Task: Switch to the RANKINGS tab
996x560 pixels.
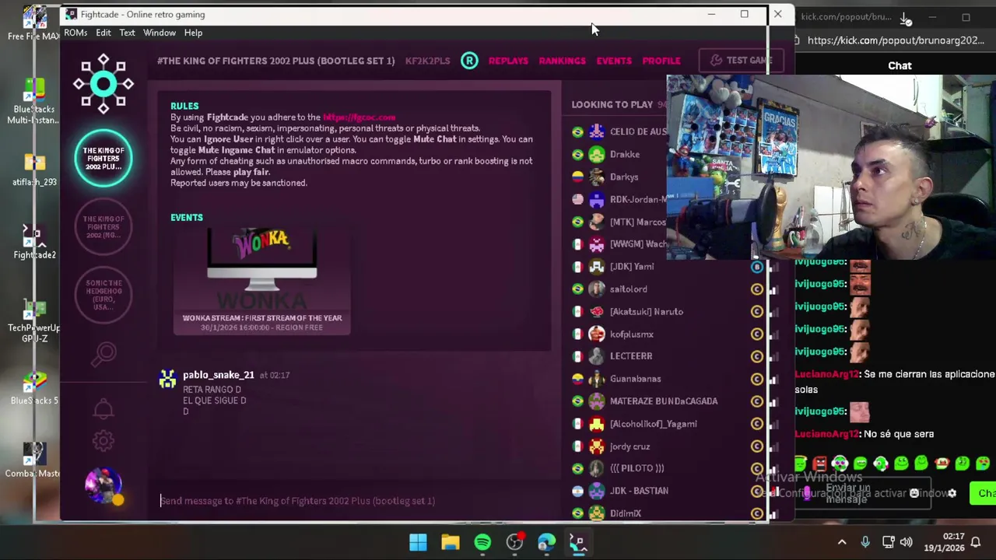Action: [x=562, y=61]
